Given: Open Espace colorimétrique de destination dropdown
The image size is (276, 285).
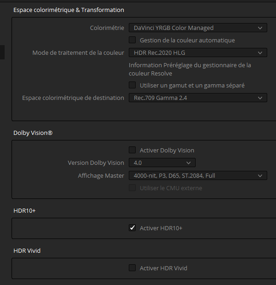Looking at the screenshot, I should (198, 98).
